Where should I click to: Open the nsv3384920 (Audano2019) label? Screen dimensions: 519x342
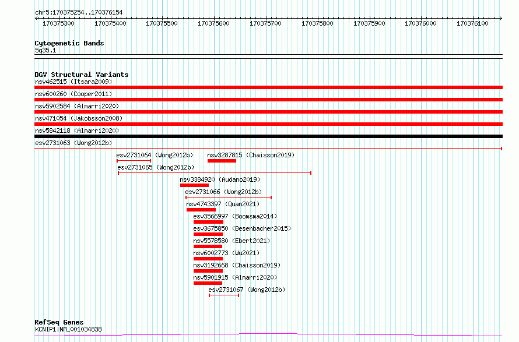point(220,179)
